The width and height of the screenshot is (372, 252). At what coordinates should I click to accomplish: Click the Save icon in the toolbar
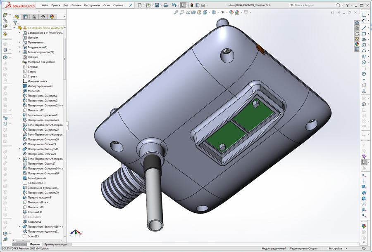coord(157,5)
